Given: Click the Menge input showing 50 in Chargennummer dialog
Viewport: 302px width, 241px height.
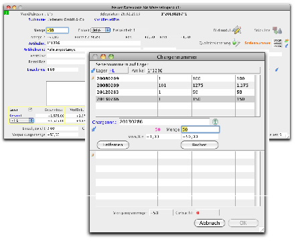Looking at the screenshot, I should click(200, 129).
